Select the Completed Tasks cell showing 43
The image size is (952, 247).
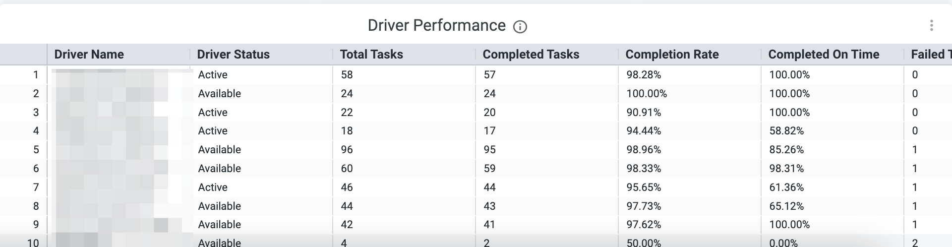[x=489, y=206]
